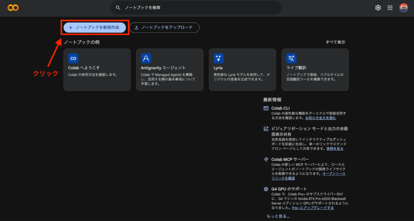Click the G4 GPU chip icon

coord(266,189)
